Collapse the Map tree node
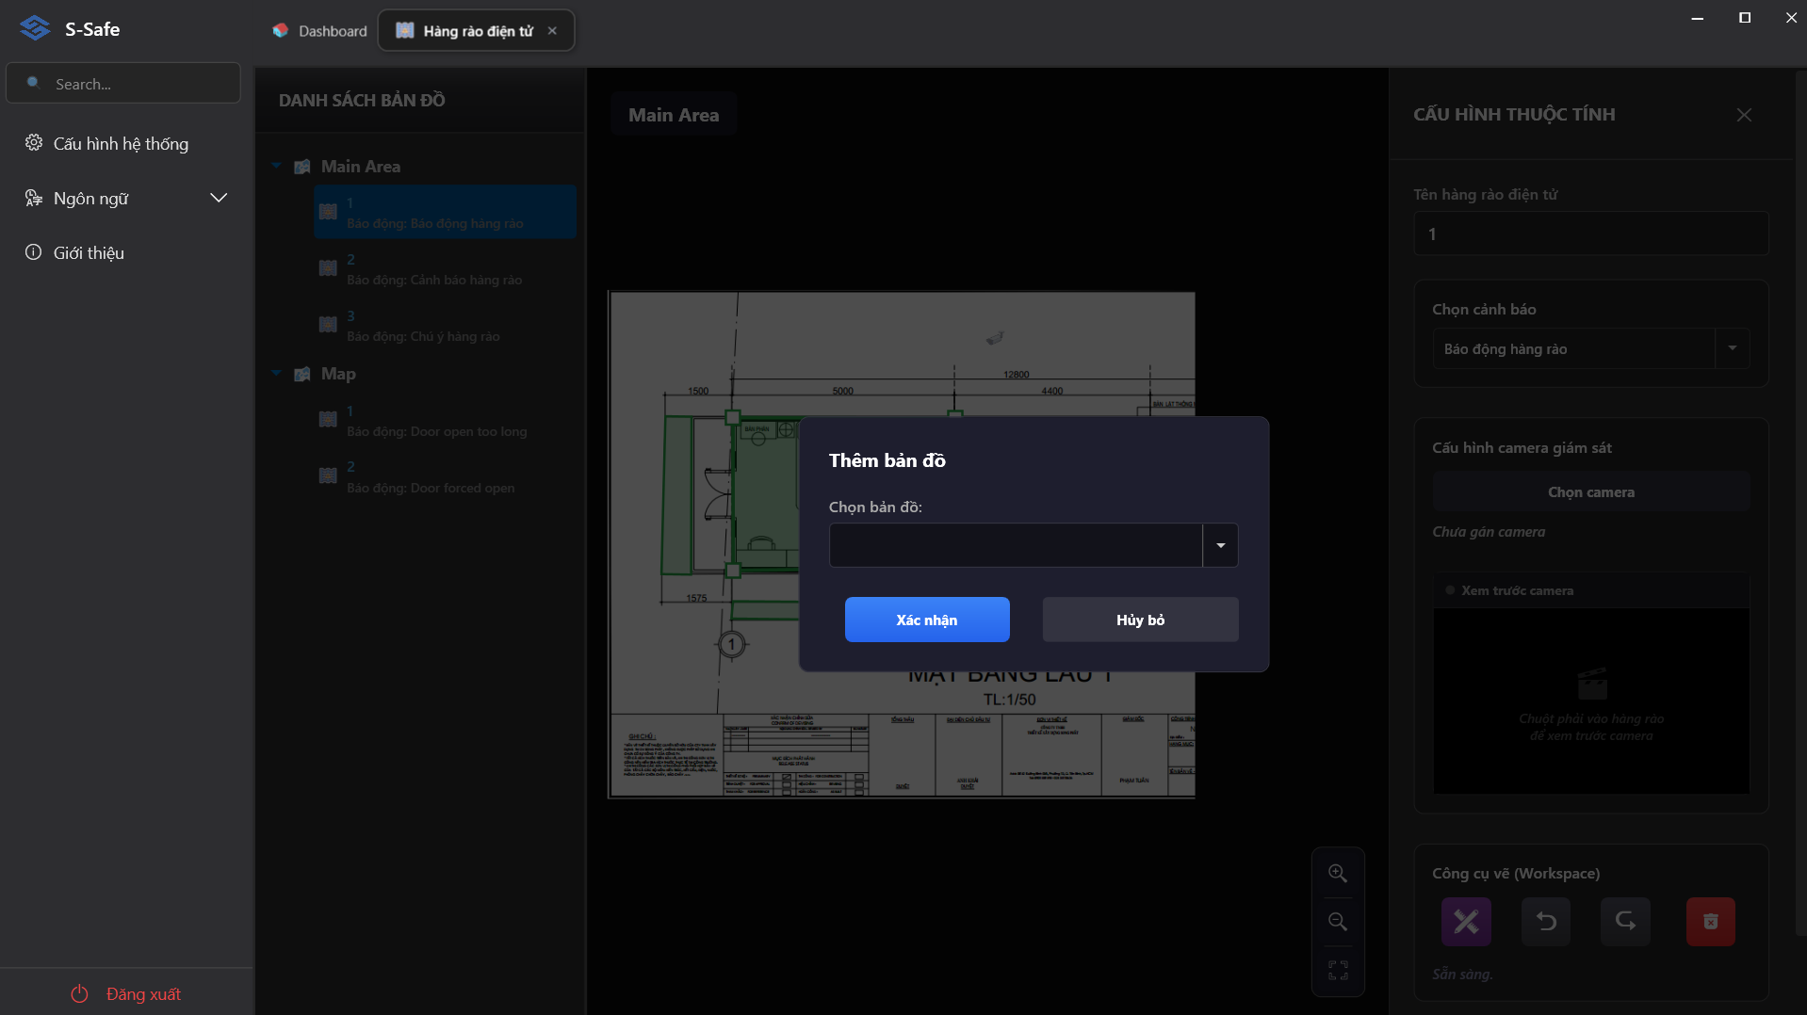Viewport: 1807px width, 1015px height. click(x=276, y=373)
